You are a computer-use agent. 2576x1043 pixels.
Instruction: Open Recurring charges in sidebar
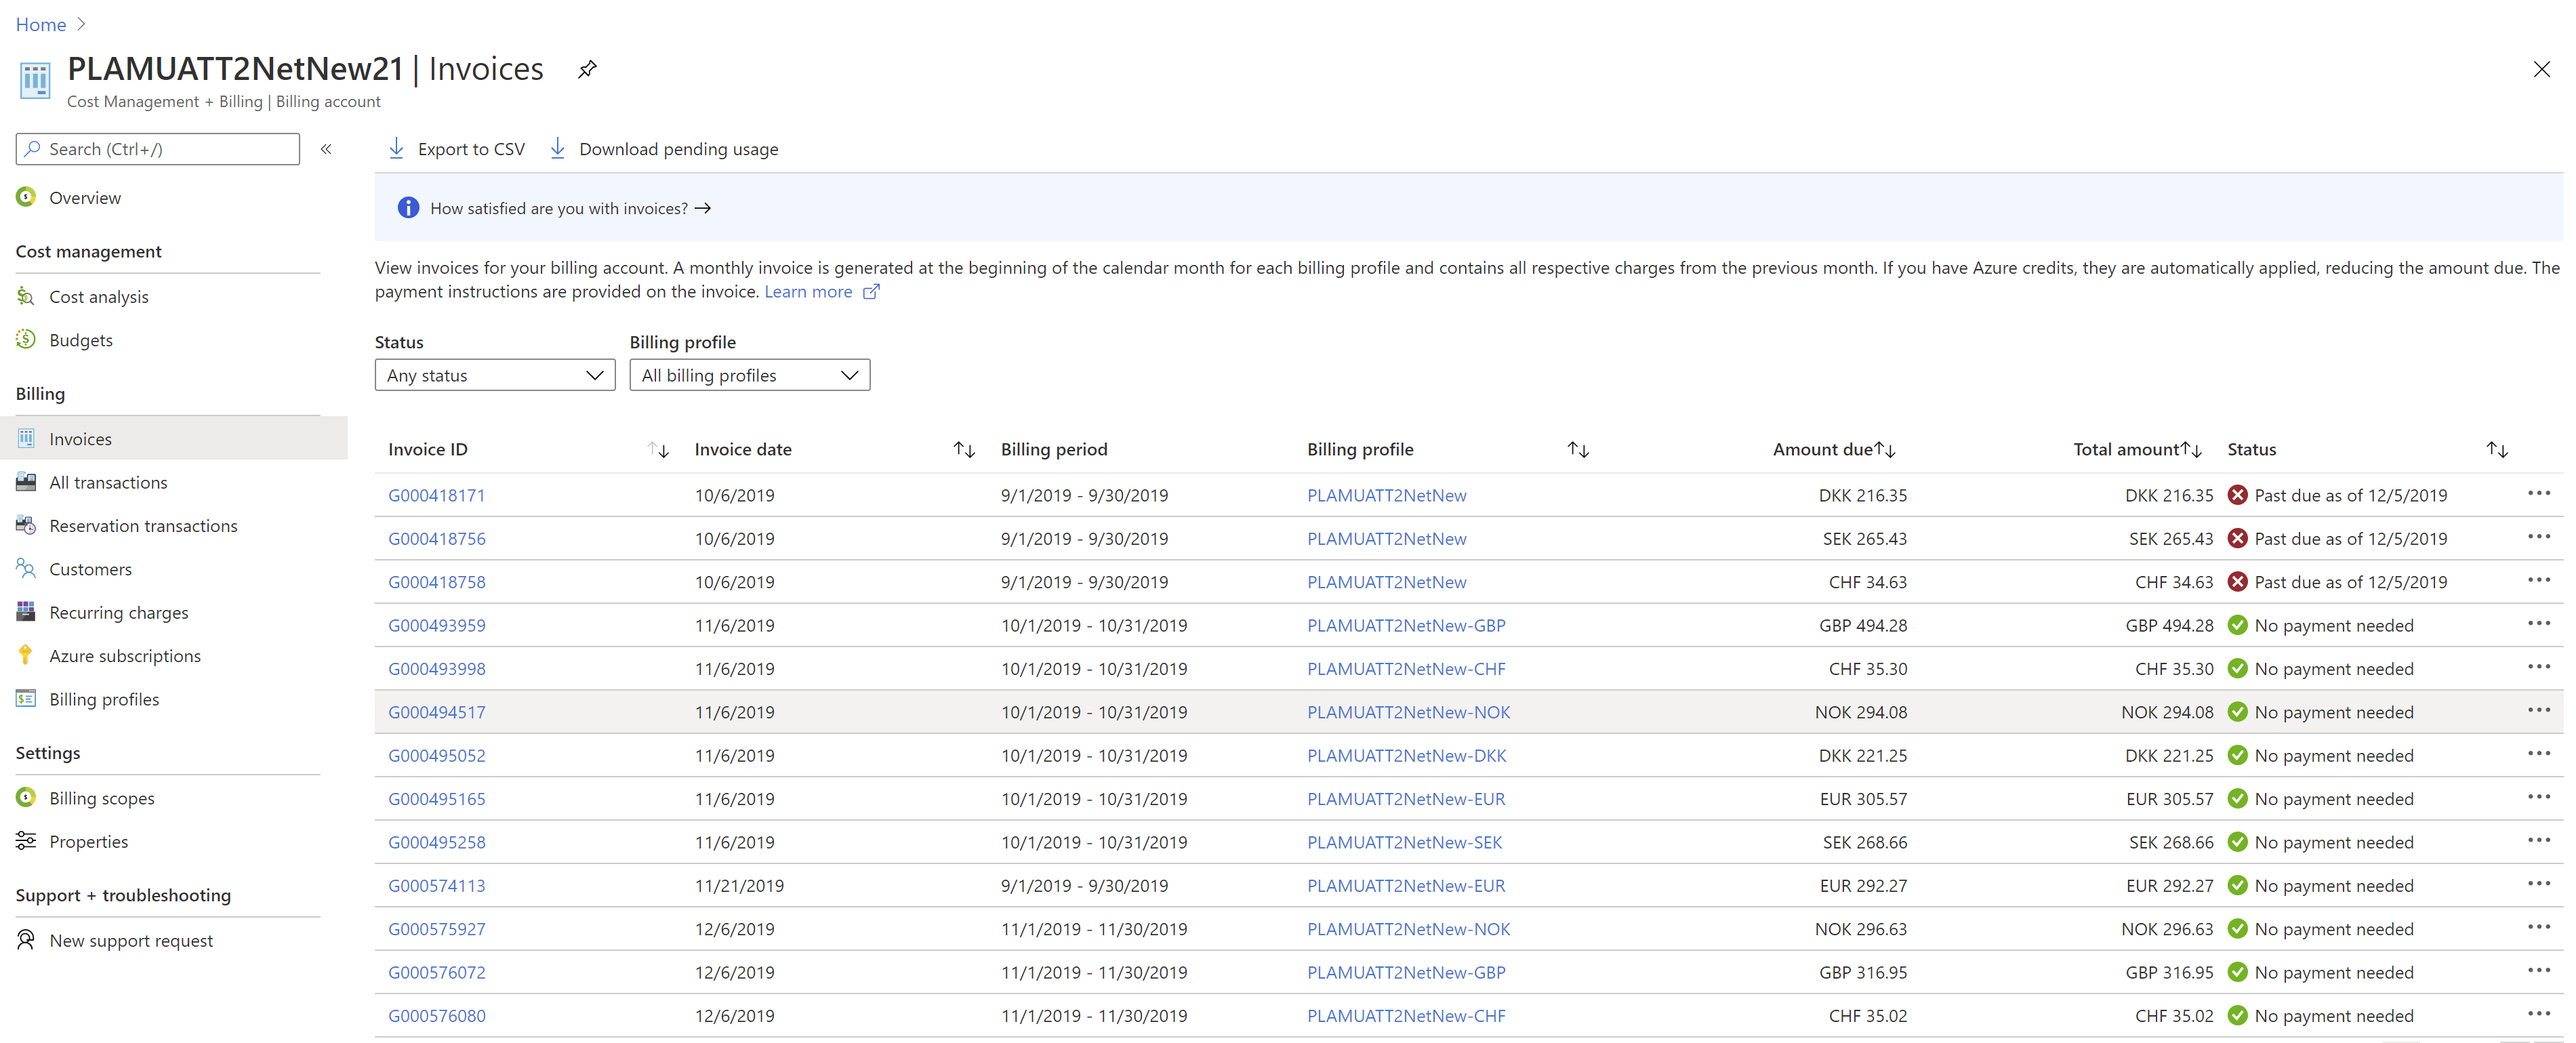(118, 612)
